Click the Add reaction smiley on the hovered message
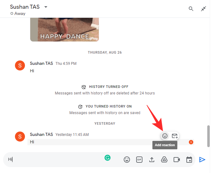The image size is (211, 173). [x=165, y=136]
